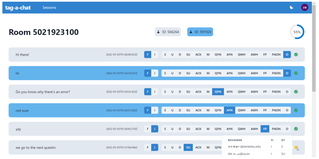319x159 pixels.
Task: Select FNON tag on 'not sure' row
Action: [x=276, y=110]
